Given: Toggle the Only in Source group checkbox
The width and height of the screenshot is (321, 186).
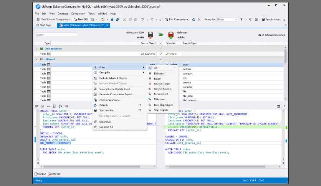Looking at the screenshot, I should [x=161, y=49].
